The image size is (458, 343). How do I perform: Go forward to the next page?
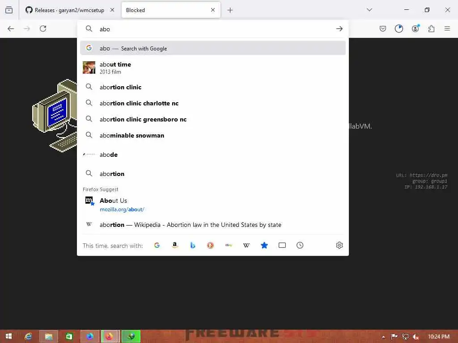pyautogui.click(x=27, y=29)
